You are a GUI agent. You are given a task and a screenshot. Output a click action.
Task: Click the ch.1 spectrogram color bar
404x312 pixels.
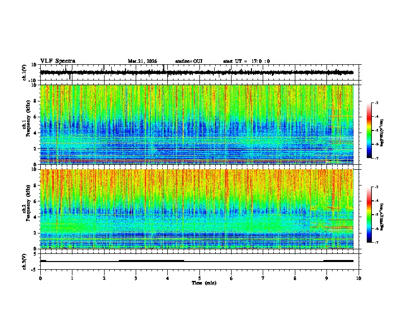coord(369,131)
